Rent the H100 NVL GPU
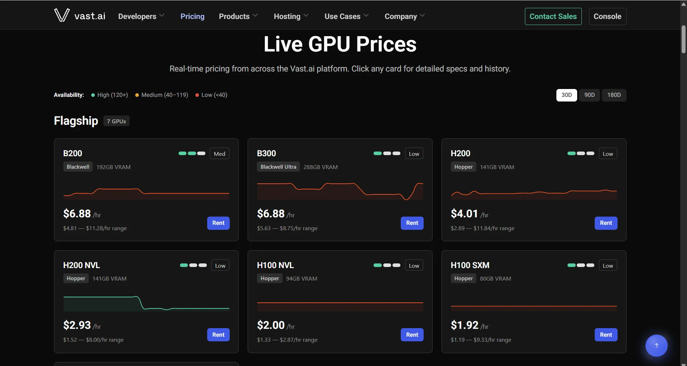Viewport: 687px width, 366px height. point(412,335)
